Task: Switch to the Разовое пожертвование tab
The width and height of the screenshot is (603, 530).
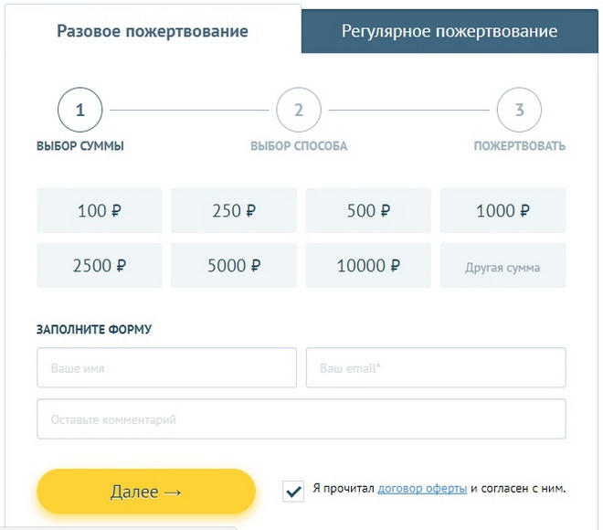Action: 152,31
